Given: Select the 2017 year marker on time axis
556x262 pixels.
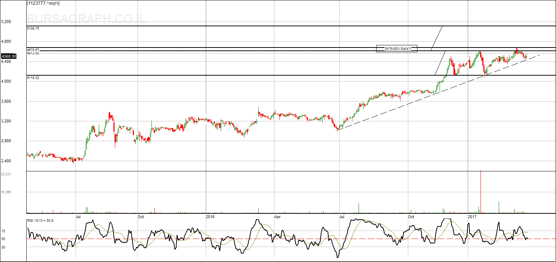Looking at the screenshot, I should click(x=472, y=217).
